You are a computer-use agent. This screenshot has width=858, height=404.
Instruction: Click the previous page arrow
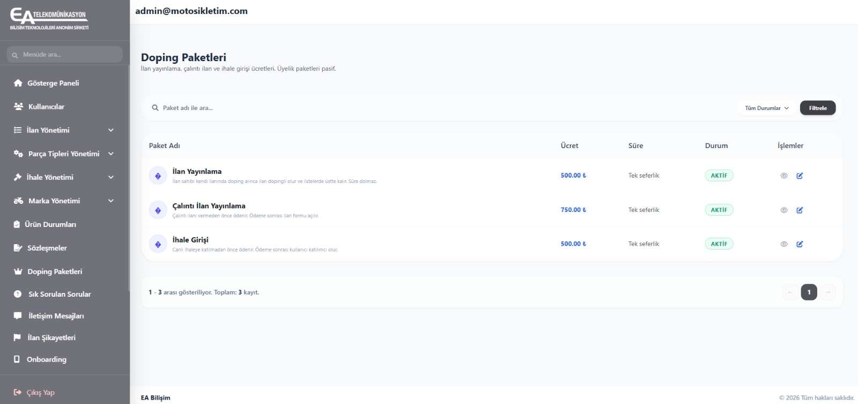(x=790, y=292)
